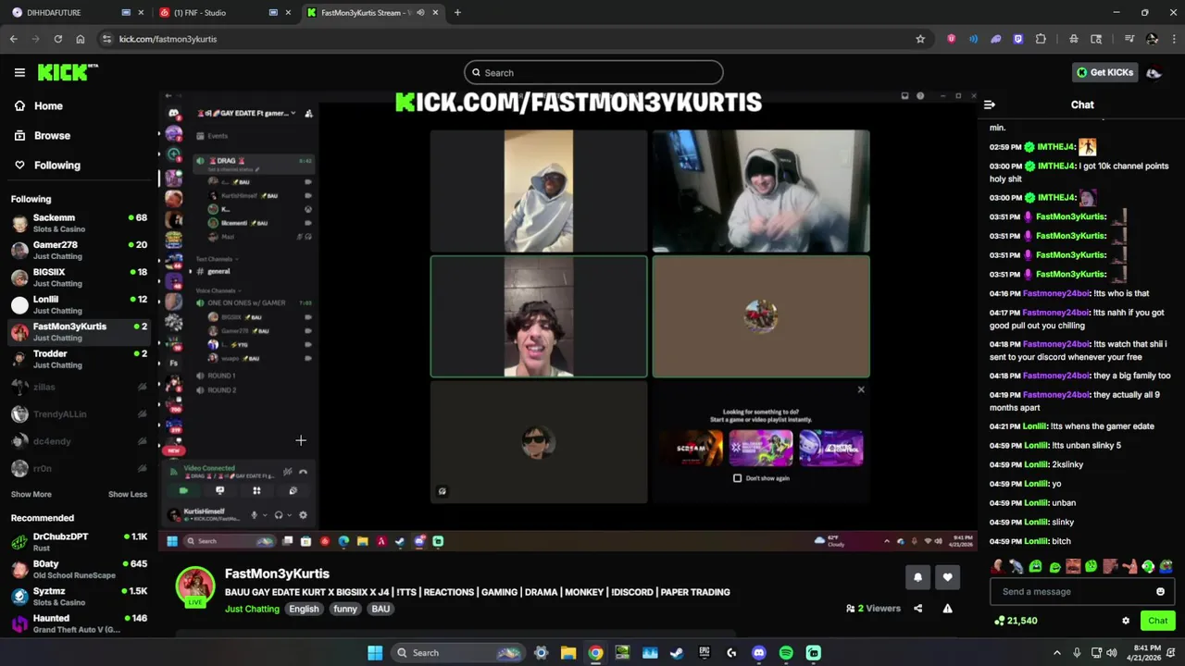Image resolution: width=1185 pixels, height=666 pixels.
Task: Click Show More under Following
Action: click(31, 494)
